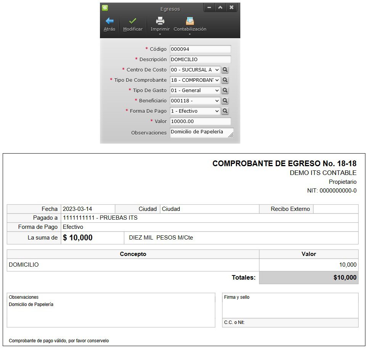This screenshot has width=370, height=353.
Task: Click the Descripción field with DOMICILIO
Action: tap(200, 60)
